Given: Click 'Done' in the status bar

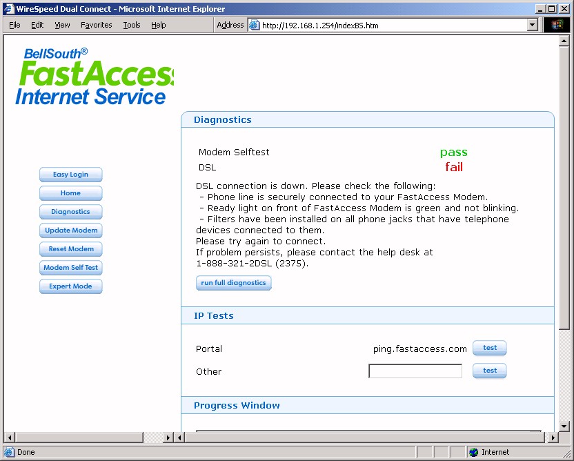Looking at the screenshot, I should click(26, 452).
